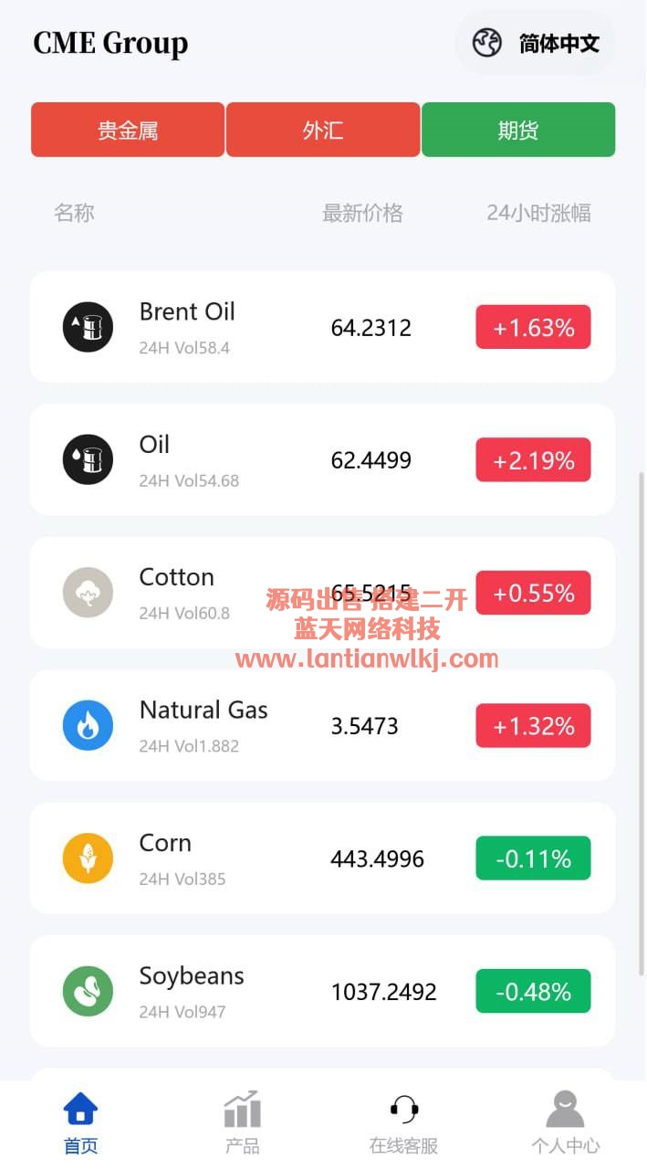Open the 简体中文 language selector
Viewport: 647px width, 1169px height.
536,43
